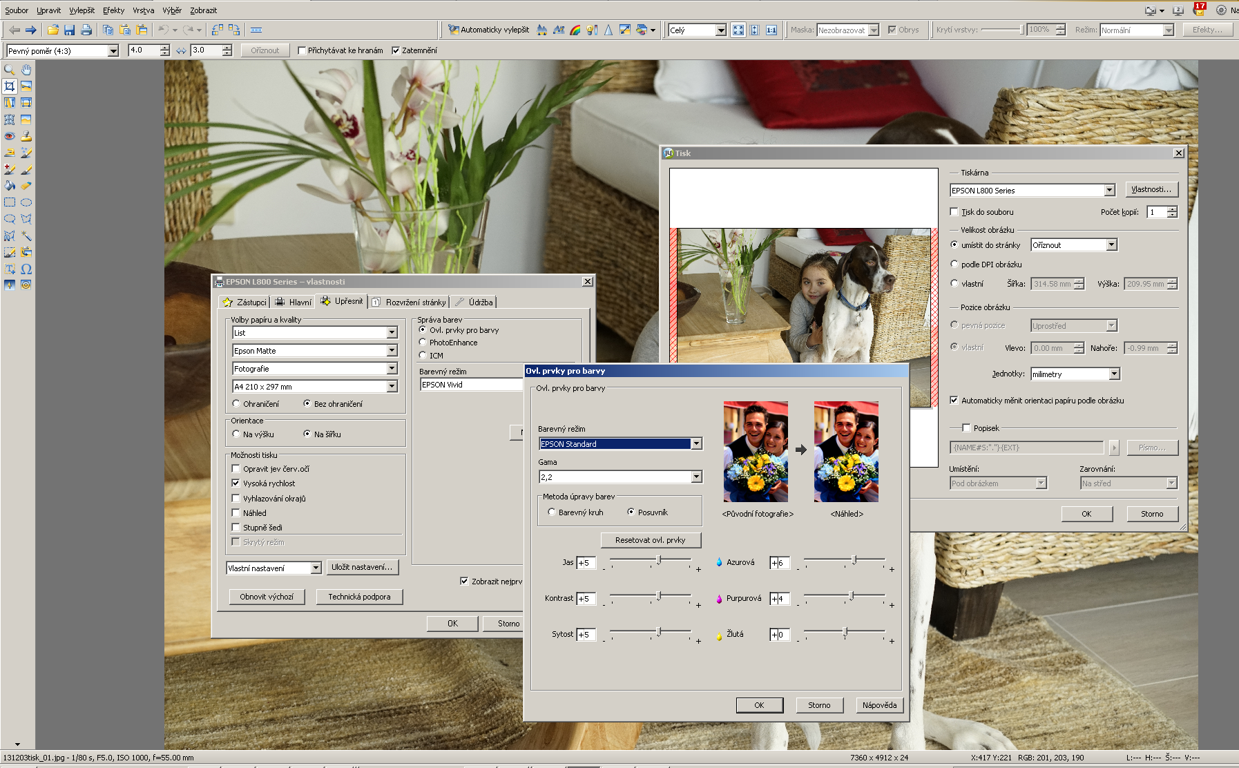Enable 'Přichytávat ke hranám' checkbox
Viewport: 1239px width, 768px height.
pyautogui.click(x=302, y=50)
